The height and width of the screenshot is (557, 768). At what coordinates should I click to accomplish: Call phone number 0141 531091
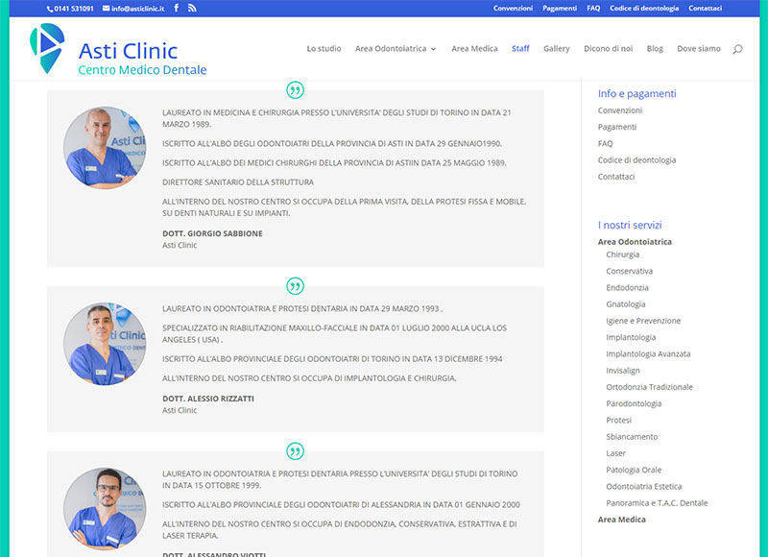pos(70,9)
